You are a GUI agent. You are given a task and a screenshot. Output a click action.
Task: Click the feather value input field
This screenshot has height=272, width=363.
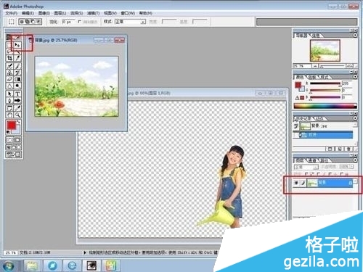(x=68, y=22)
